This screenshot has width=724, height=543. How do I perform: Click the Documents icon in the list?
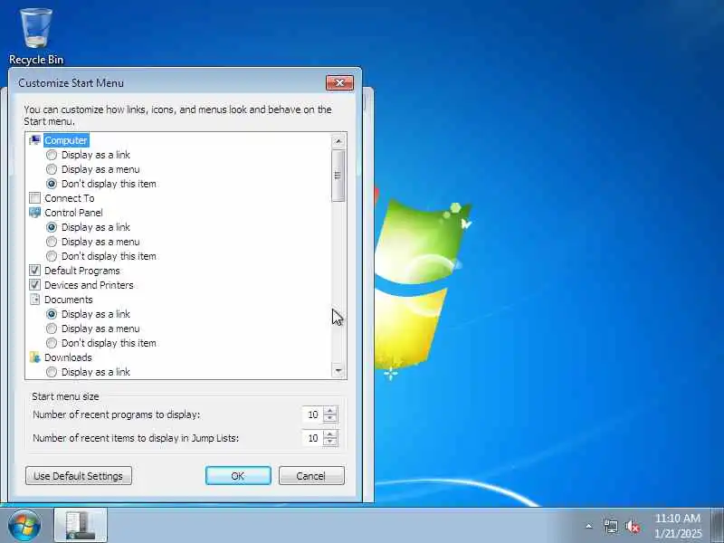click(x=34, y=300)
